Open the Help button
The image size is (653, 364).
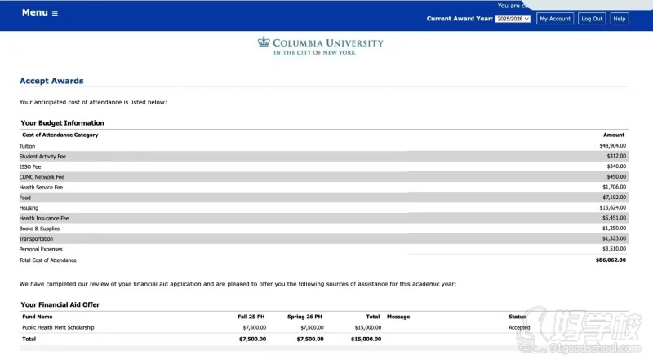point(620,19)
